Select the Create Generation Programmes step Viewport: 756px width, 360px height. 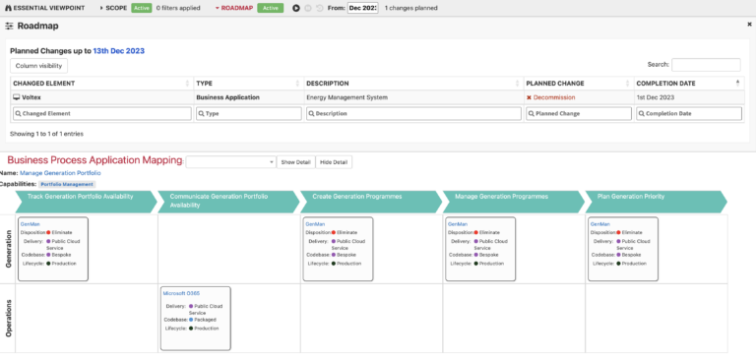tap(371, 202)
